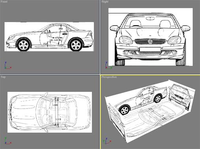Screen dimensions: 200x149
Task: Select the rear wheel in the Front viewport
Action: click(76, 45)
